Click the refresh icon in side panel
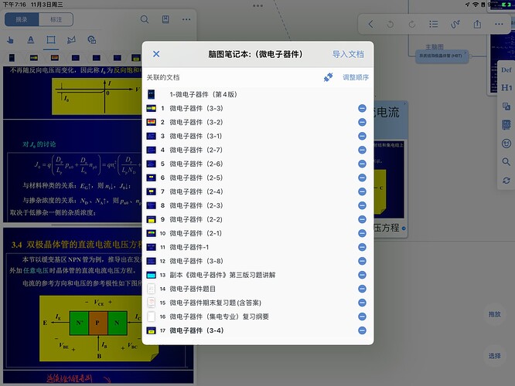Viewport: 515px width, 386px height. [506, 181]
